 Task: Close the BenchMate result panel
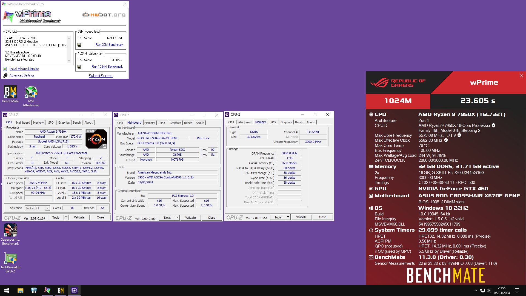(521, 76)
